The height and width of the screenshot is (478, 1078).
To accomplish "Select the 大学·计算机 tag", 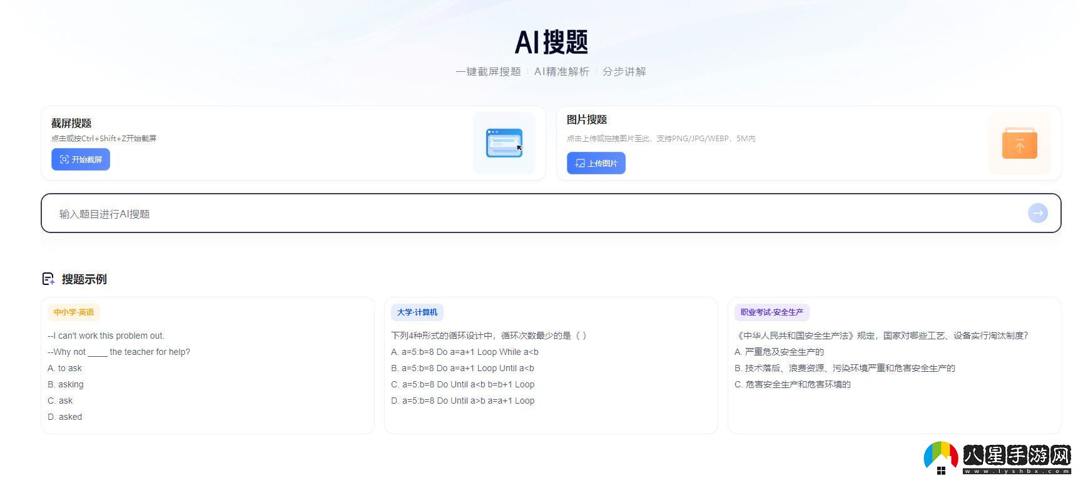I will point(417,312).
